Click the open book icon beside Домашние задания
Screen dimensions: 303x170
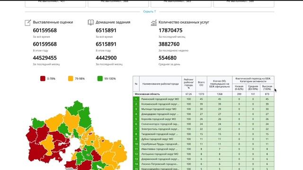90,22
